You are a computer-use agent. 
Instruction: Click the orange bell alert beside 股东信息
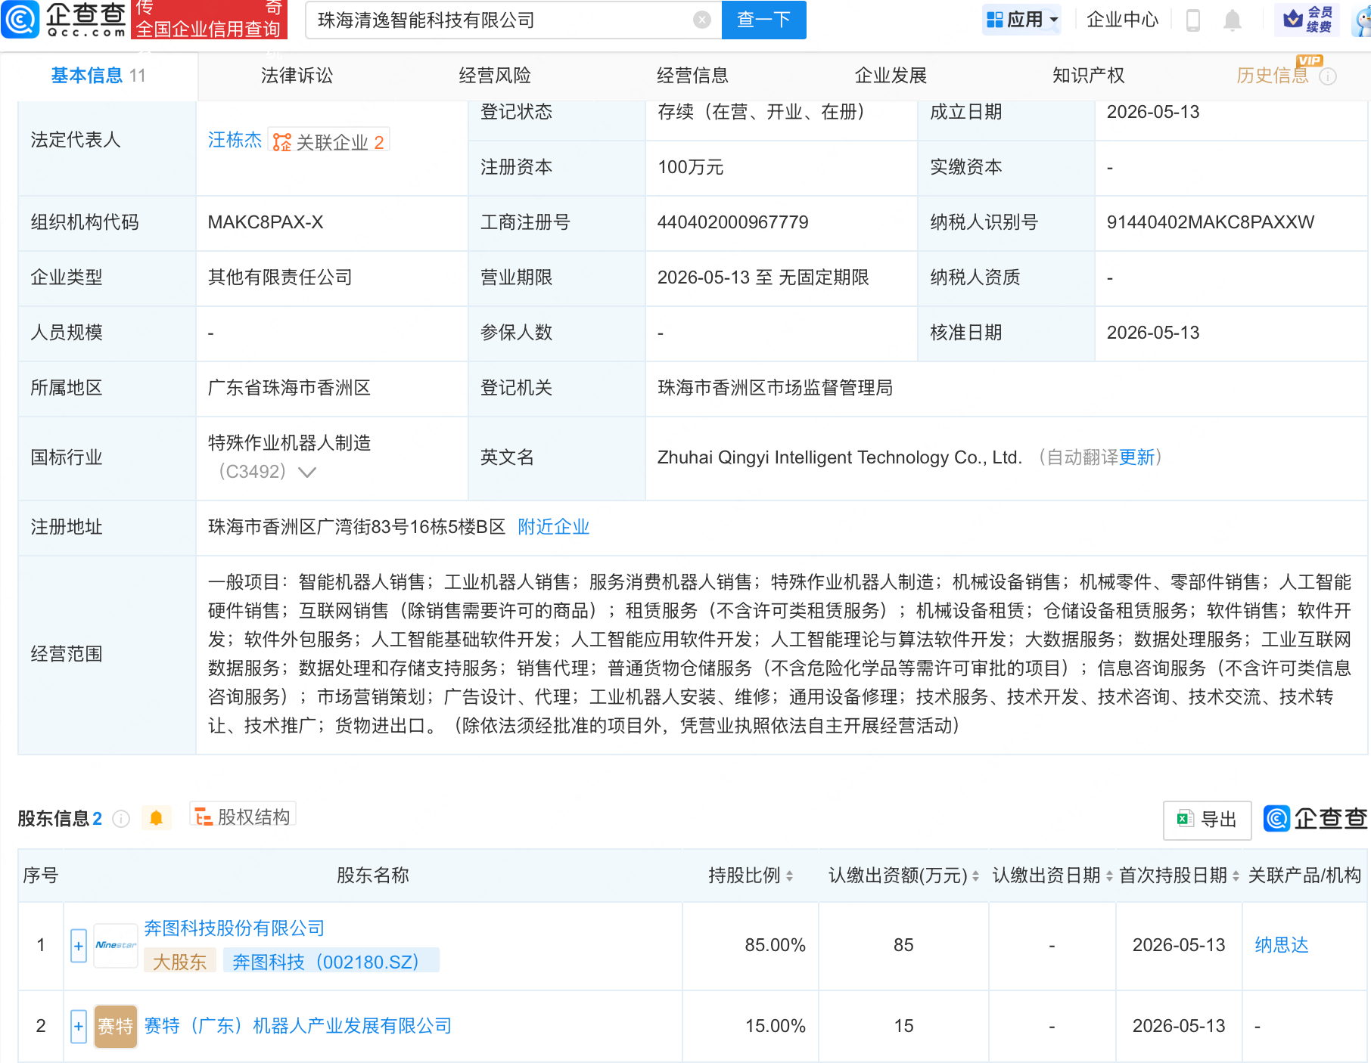(156, 818)
